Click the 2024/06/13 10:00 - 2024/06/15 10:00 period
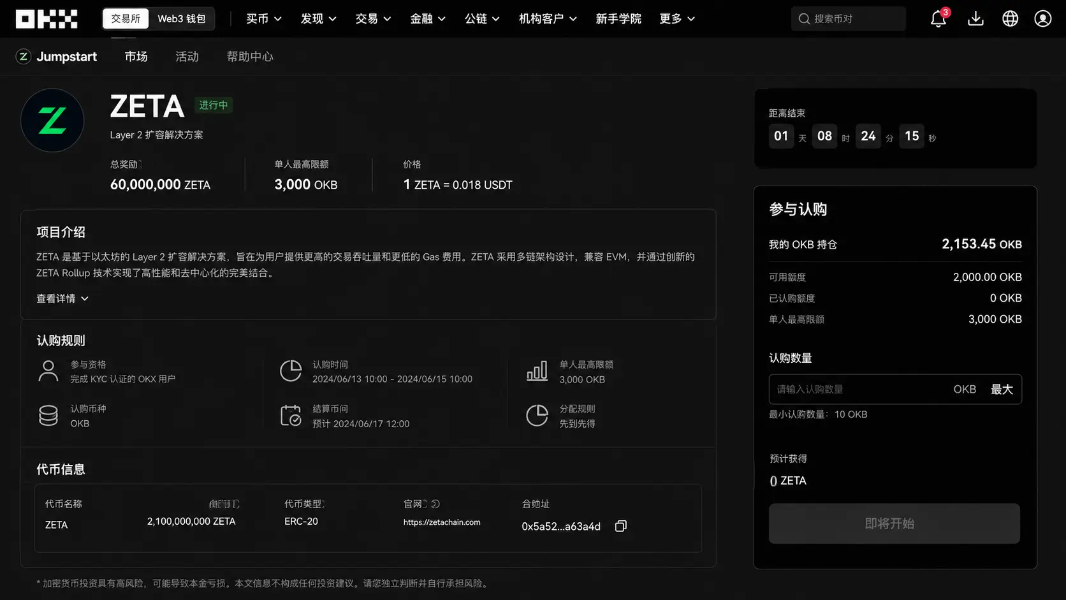 (x=392, y=379)
